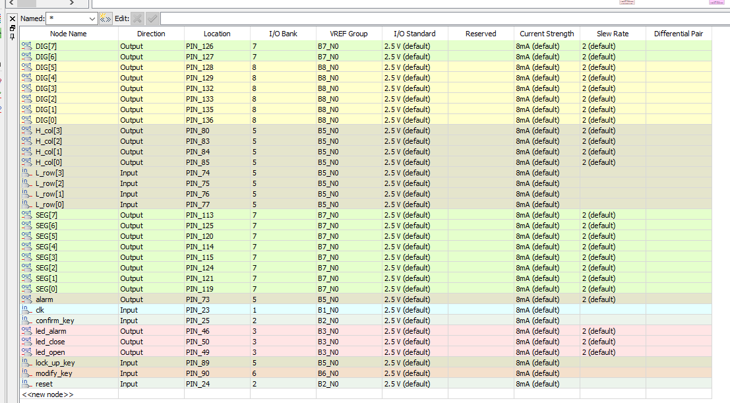Image resolution: width=730 pixels, height=403 pixels.
Task: Sort by VREF Group column header
Action: [x=349, y=34]
